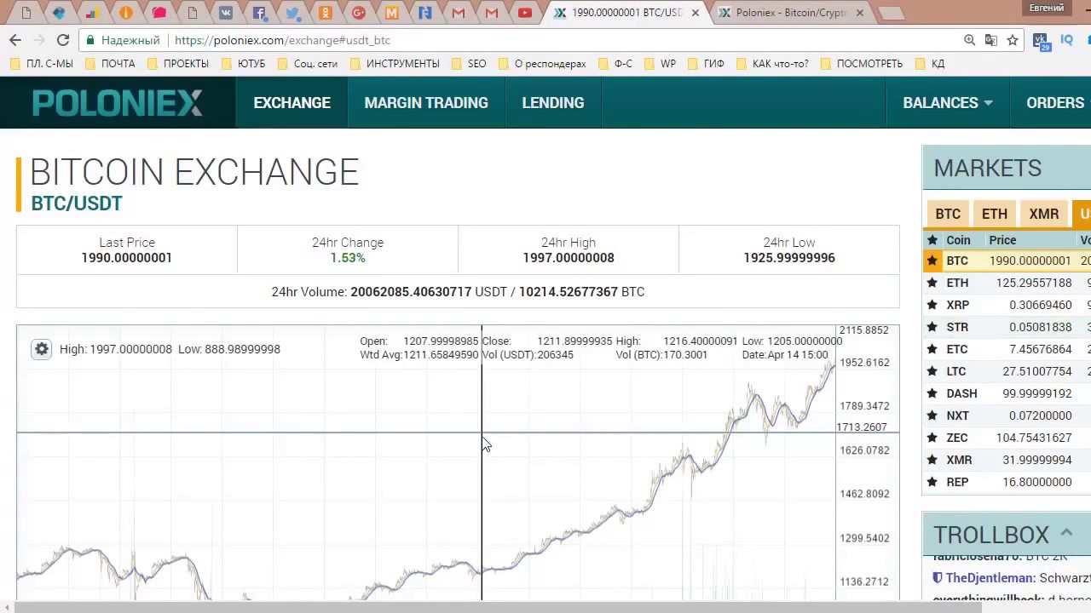Image resolution: width=1091 pixels, height=613 pixels.
Task: Open the LENDING navigation tab
Action: 553,103
